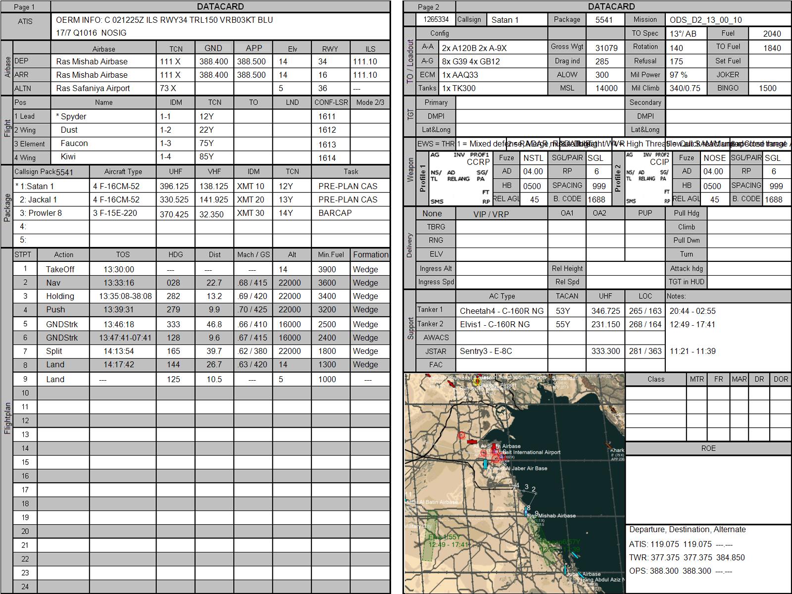Click the green Elvis1/55Y tanker track on map
This screenshot has width=792, height=594.
[x=431, y=536]
